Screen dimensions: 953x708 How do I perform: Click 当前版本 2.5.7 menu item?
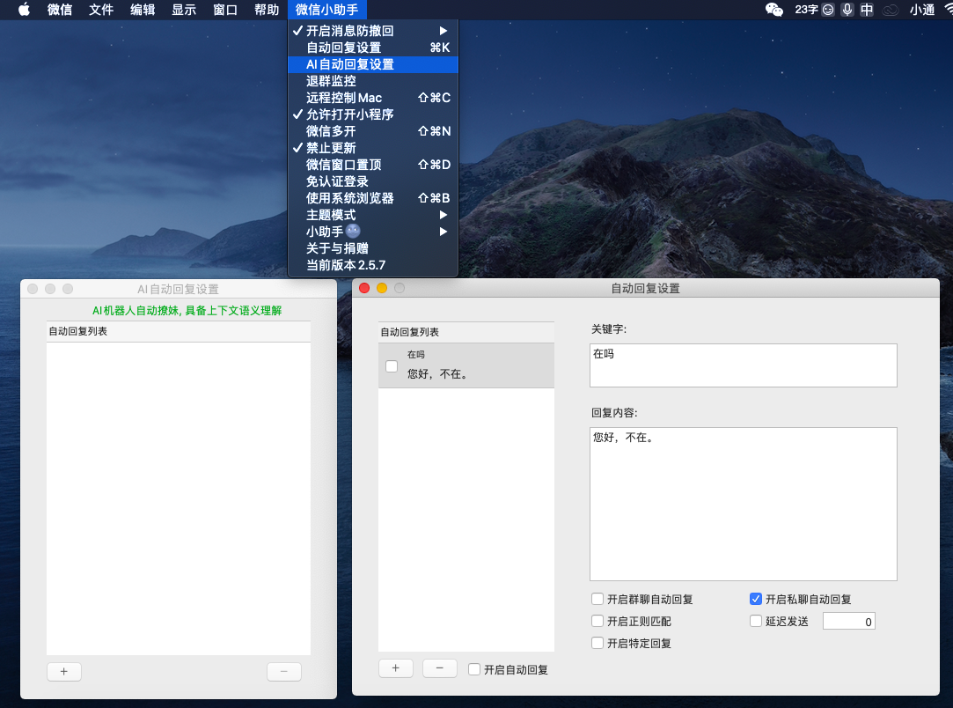pyautogui.click(x=372, y=265)
